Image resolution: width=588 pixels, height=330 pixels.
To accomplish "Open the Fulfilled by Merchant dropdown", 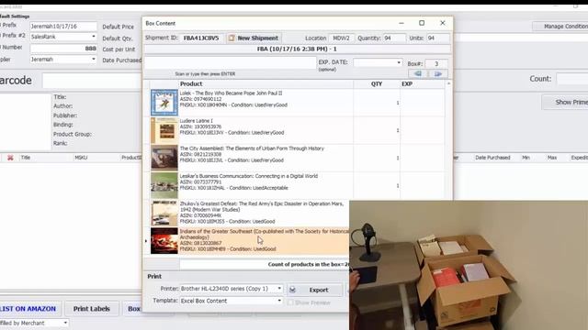I will [x=65, y=323].
